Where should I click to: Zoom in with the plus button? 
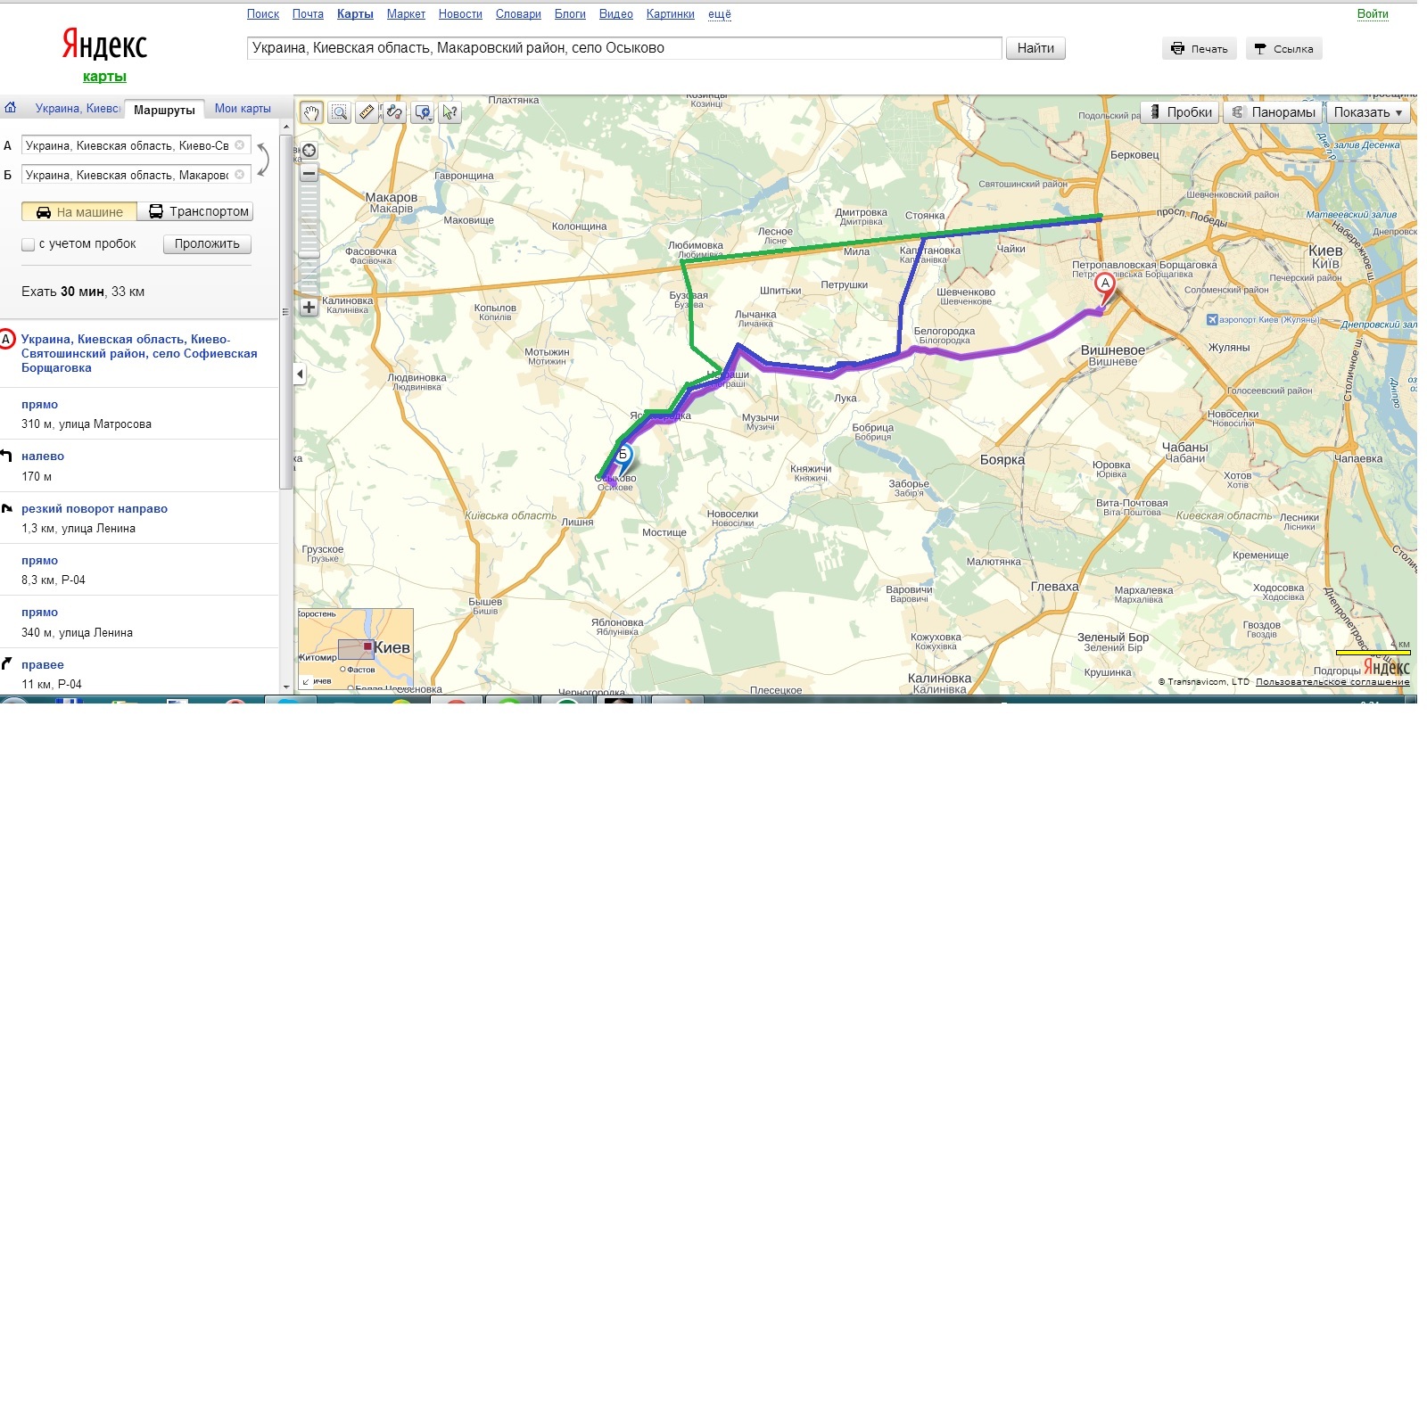pos(309,308)
